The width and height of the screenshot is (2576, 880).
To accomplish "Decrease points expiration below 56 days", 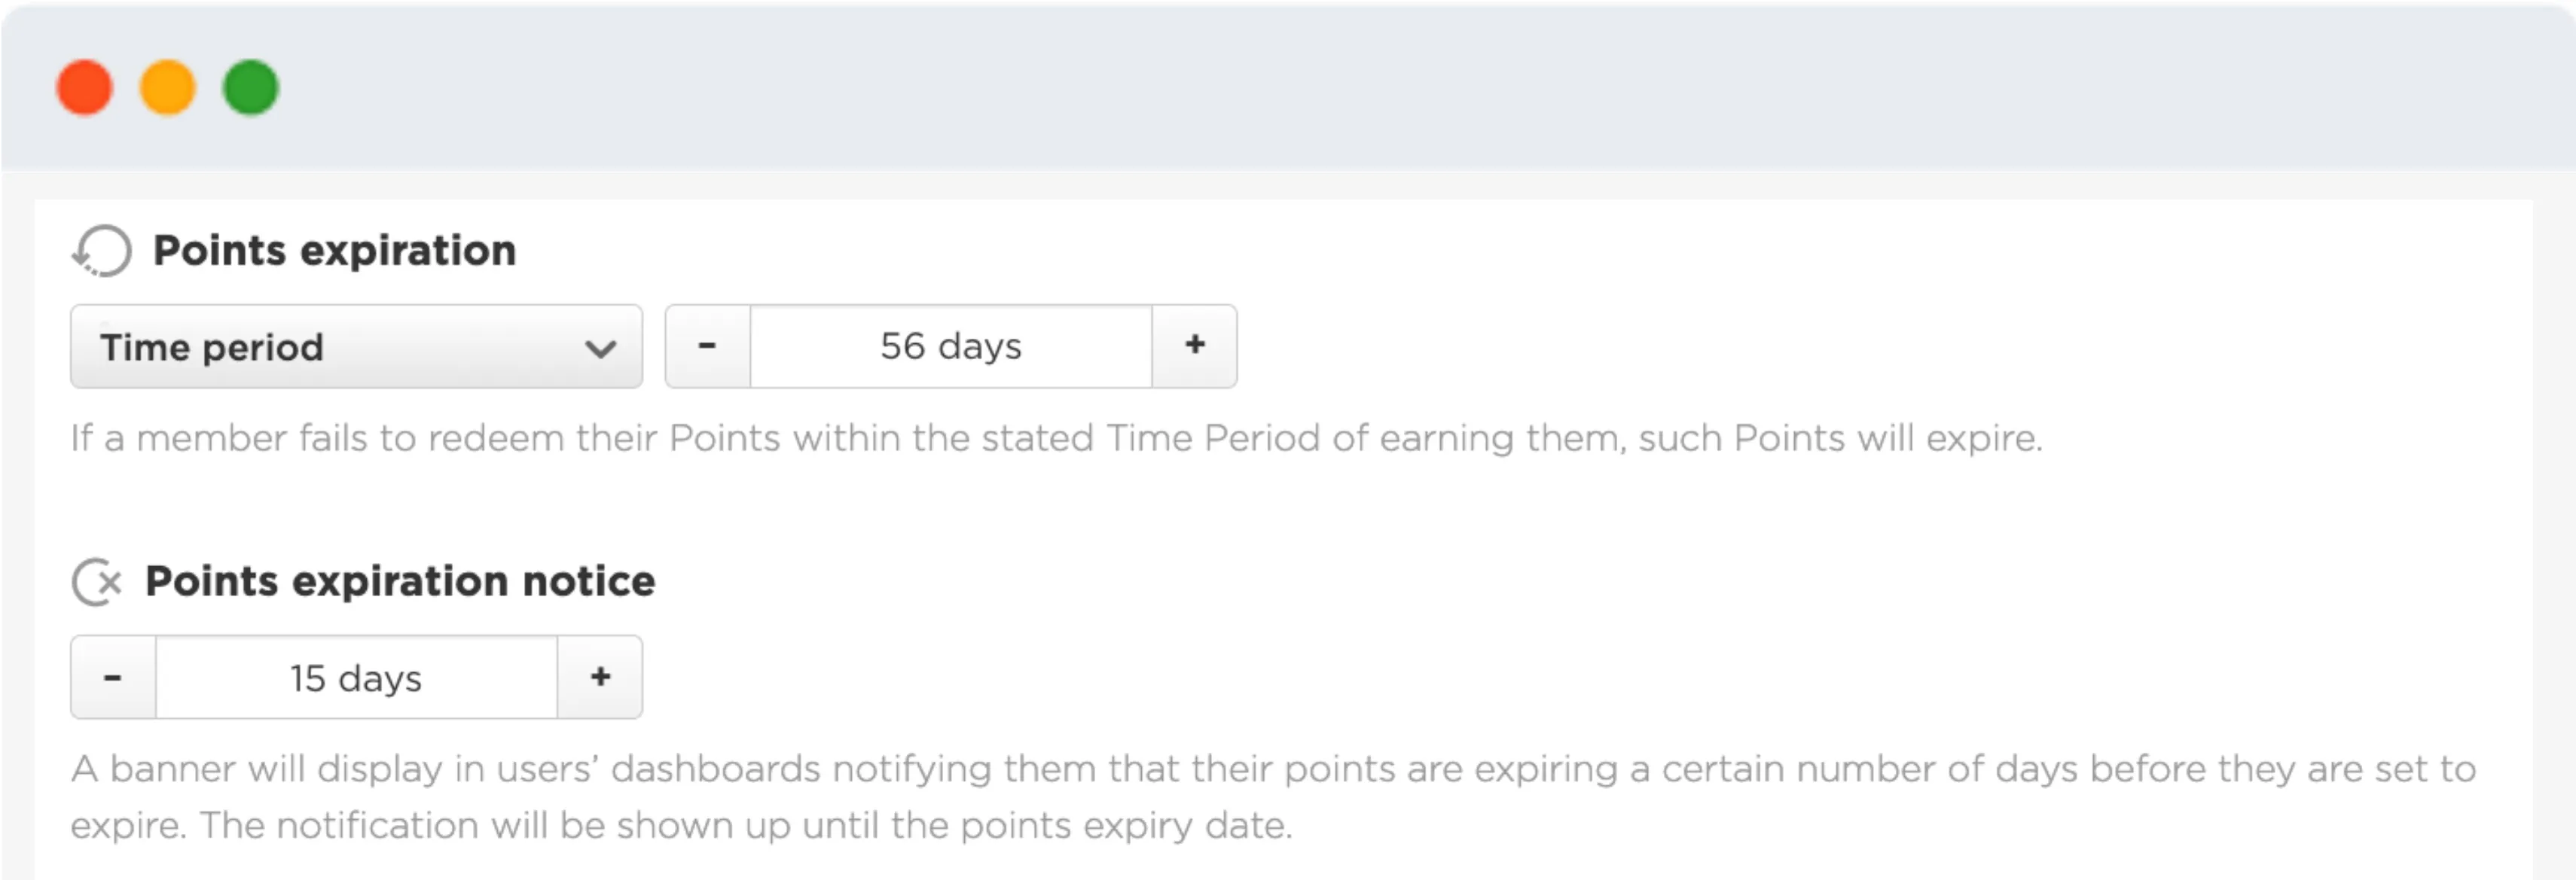I will (x=708, y=346).
